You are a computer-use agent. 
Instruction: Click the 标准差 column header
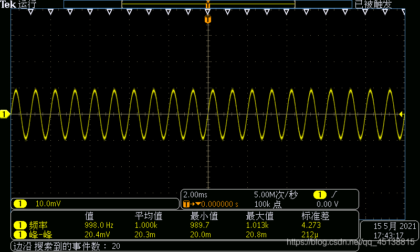(316, 216)
